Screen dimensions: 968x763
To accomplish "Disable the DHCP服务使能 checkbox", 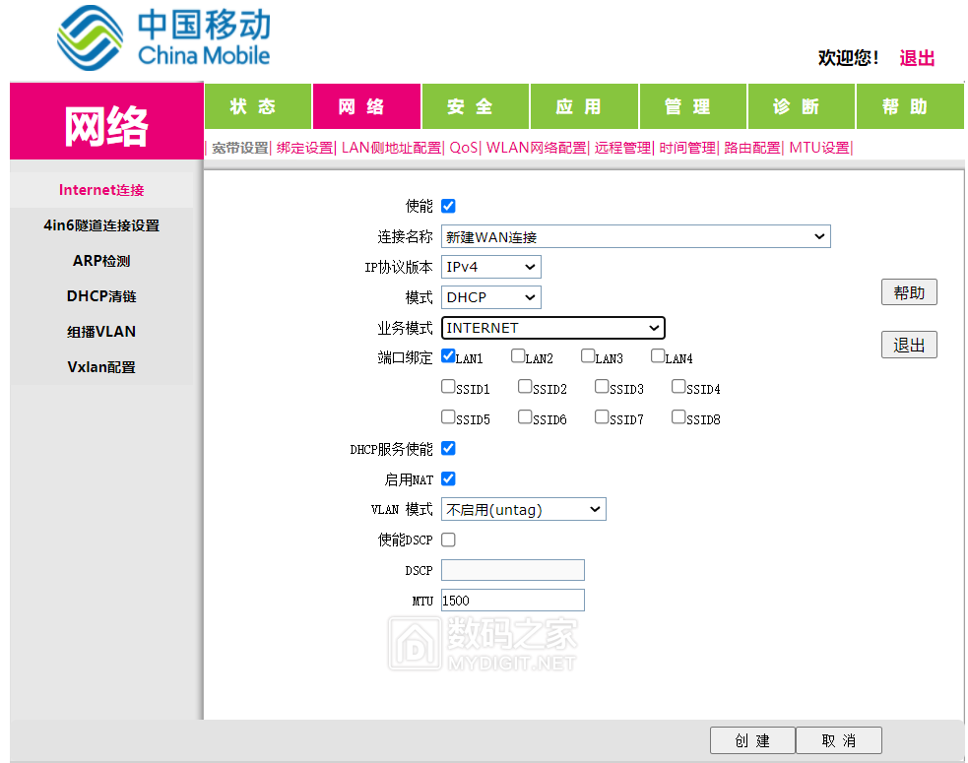I will point(448,448).
